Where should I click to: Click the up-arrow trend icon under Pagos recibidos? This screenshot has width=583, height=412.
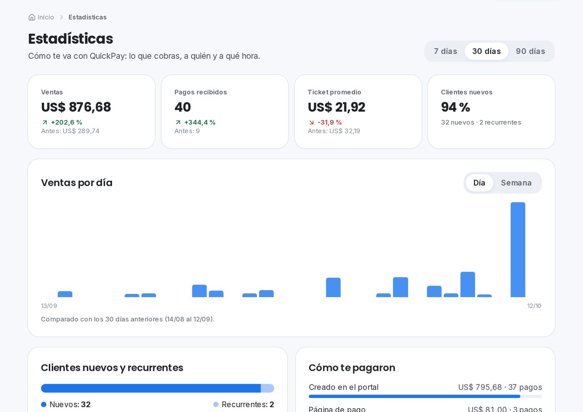pyautogui.click(x=178, y=122)
